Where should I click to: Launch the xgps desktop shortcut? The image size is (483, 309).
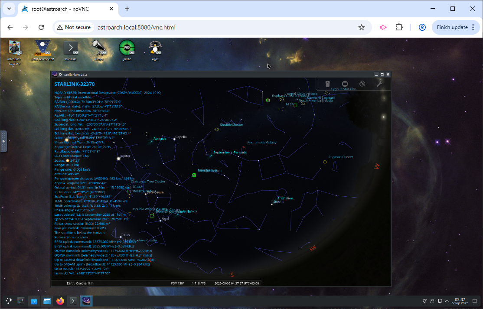(x=155, y=50)
